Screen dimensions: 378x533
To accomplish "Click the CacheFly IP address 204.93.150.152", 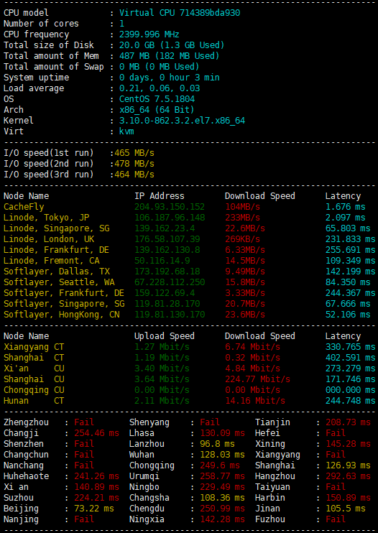I will coord(170,207).
